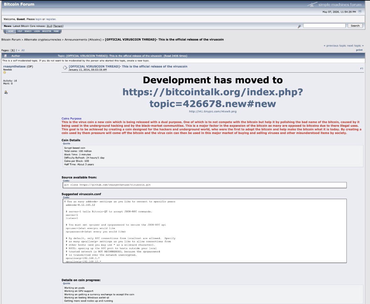
Task: Click the simple machines forum logo
Action: 334,4
